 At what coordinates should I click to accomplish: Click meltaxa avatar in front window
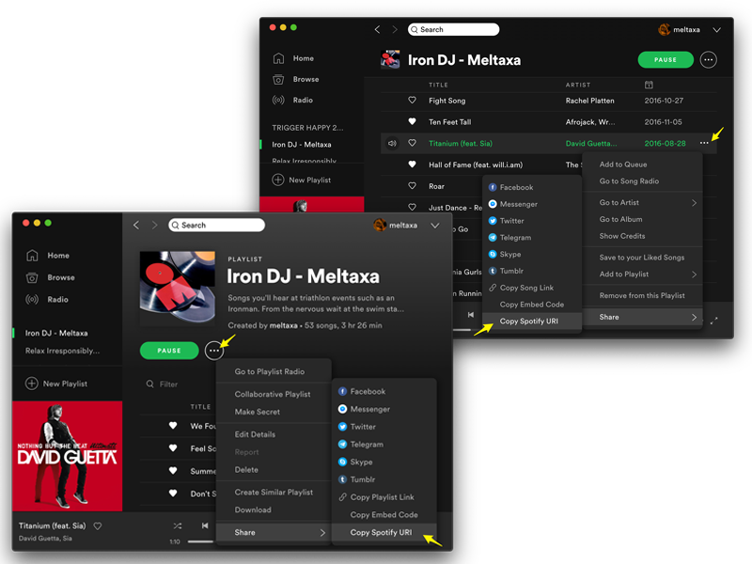click(380, 225)
